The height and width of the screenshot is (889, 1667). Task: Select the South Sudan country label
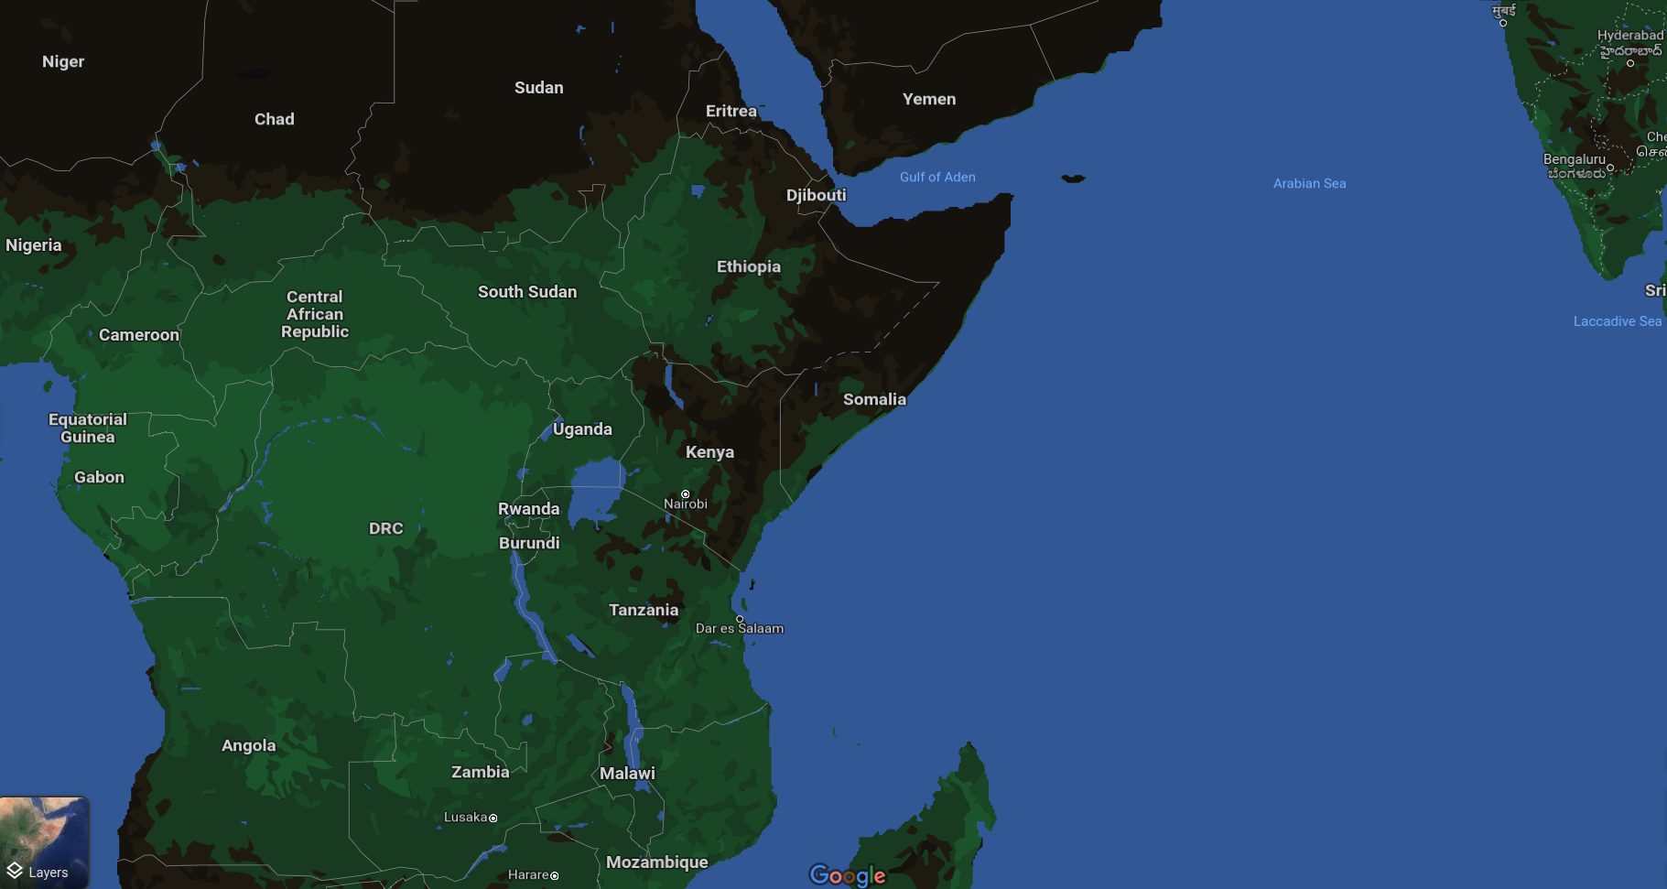tap(527, 292)
